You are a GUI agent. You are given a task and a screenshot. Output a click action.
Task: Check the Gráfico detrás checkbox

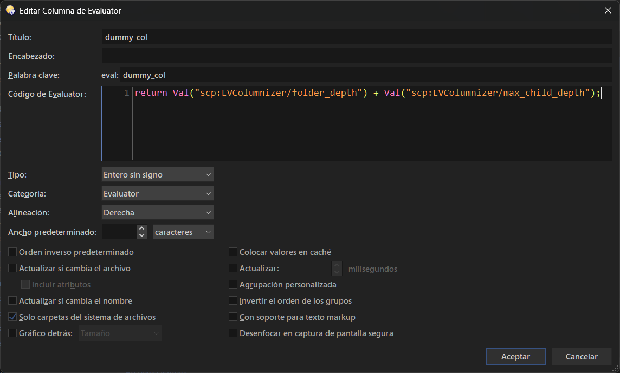pyautogui.click(x=12, y=333)
